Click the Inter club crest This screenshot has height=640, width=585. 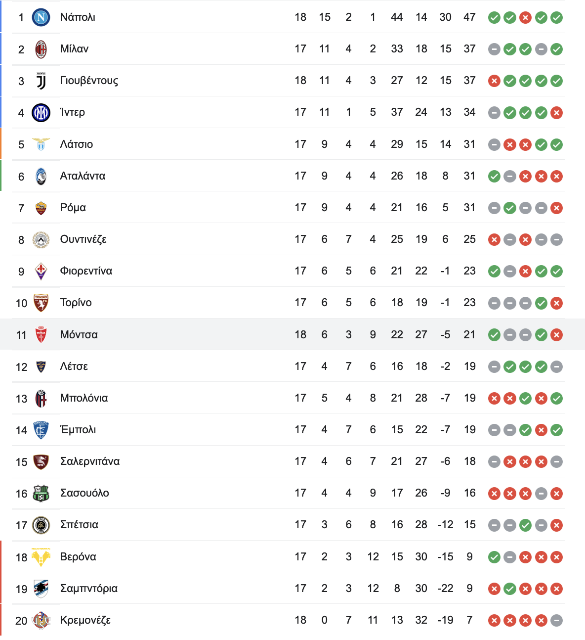[x=41, y=112]
